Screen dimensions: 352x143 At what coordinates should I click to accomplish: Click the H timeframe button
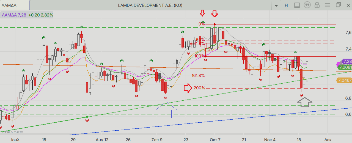[x=286, y=5]
